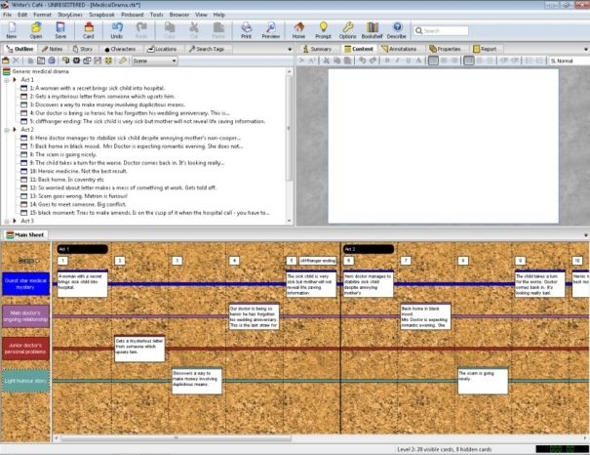Viewport: 590px width, 455px height.
Task: Toggle italic formatting in content editor
Action: (x=397, y=61)
